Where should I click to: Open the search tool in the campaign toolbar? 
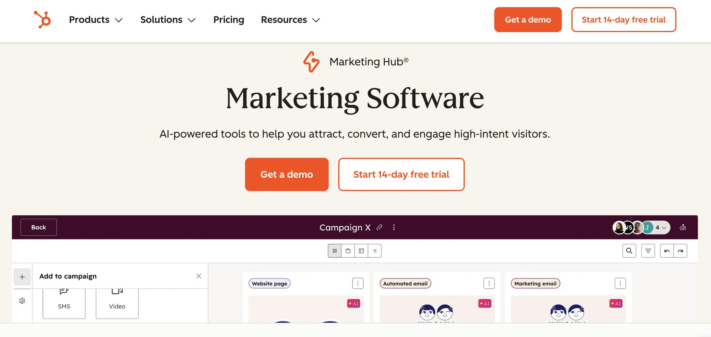(629, 251)
